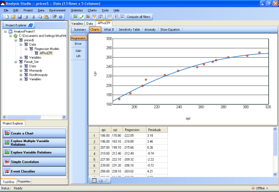Click the multicolor bar chart toolbar icon
279x192 pixels.
coord(88,17)
